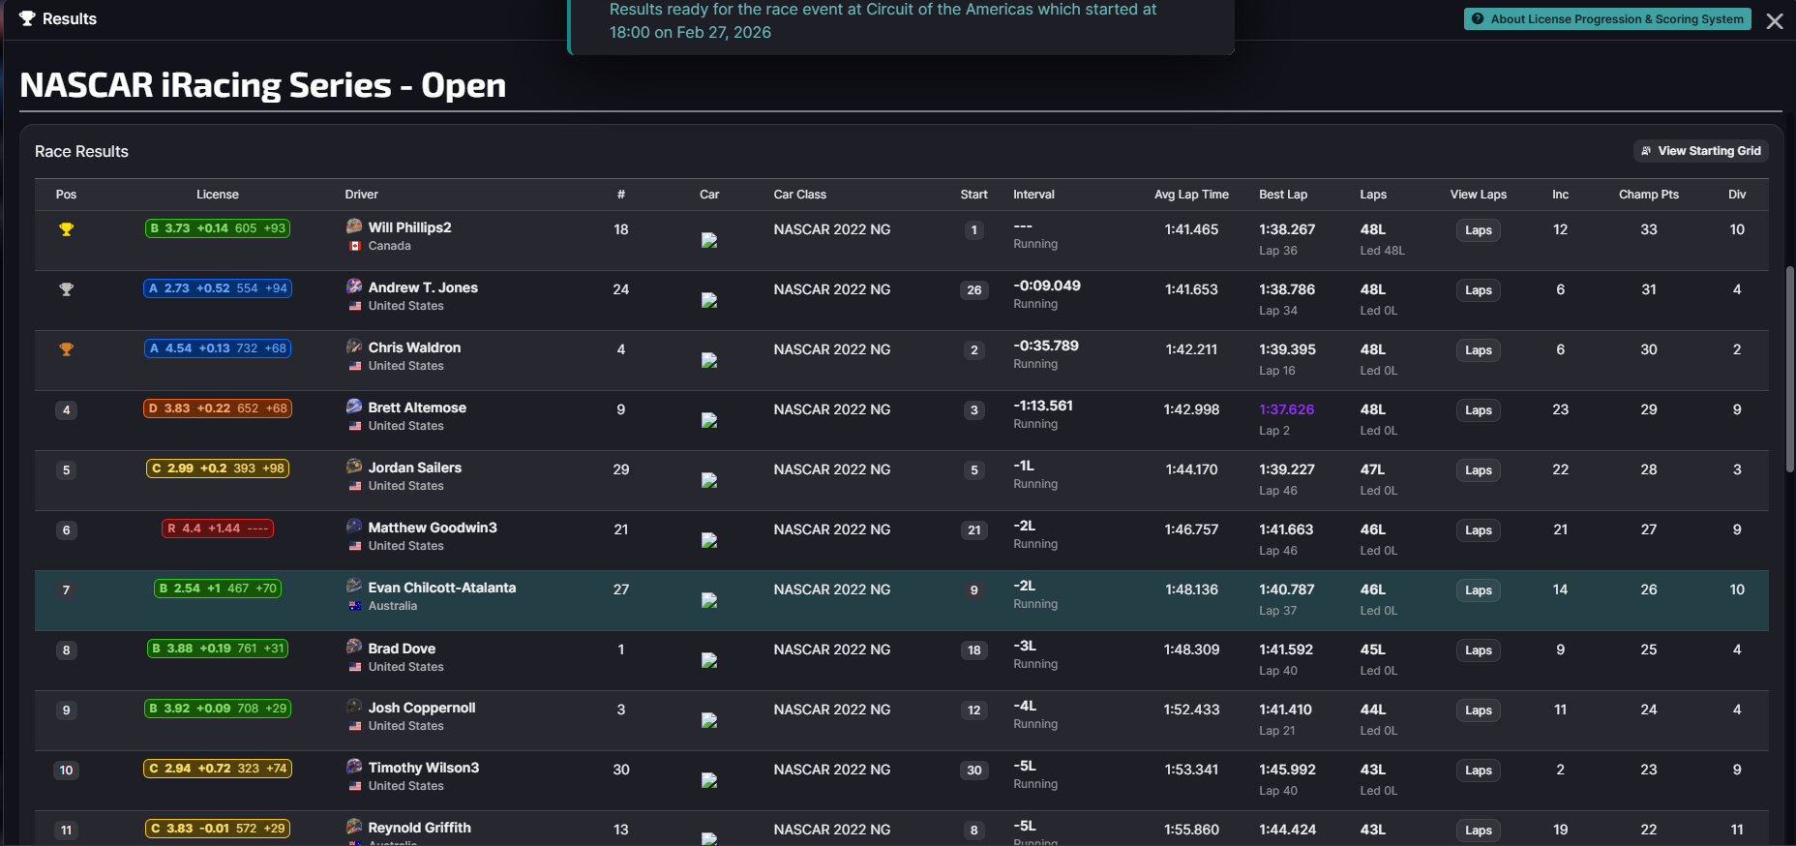Sort results by Best Lap column header

point(1282,195)
